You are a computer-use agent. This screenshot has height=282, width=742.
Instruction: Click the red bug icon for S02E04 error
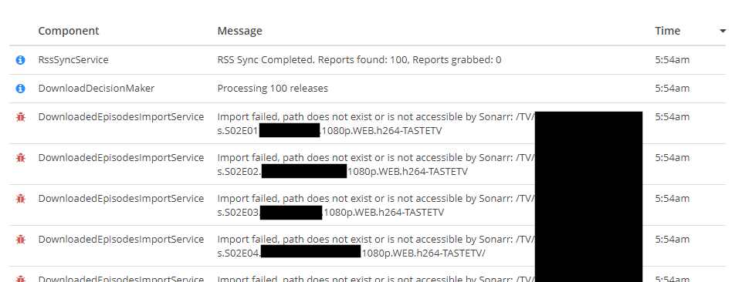pos(20,239)
